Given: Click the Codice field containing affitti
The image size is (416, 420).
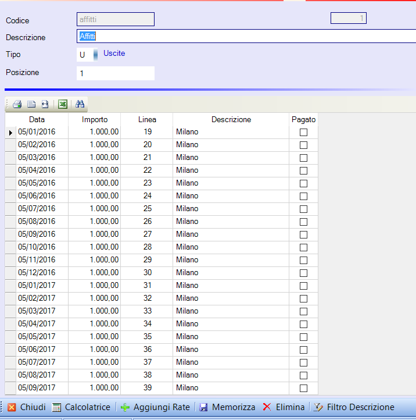Looking at the screenshot, I should [116, 19].
